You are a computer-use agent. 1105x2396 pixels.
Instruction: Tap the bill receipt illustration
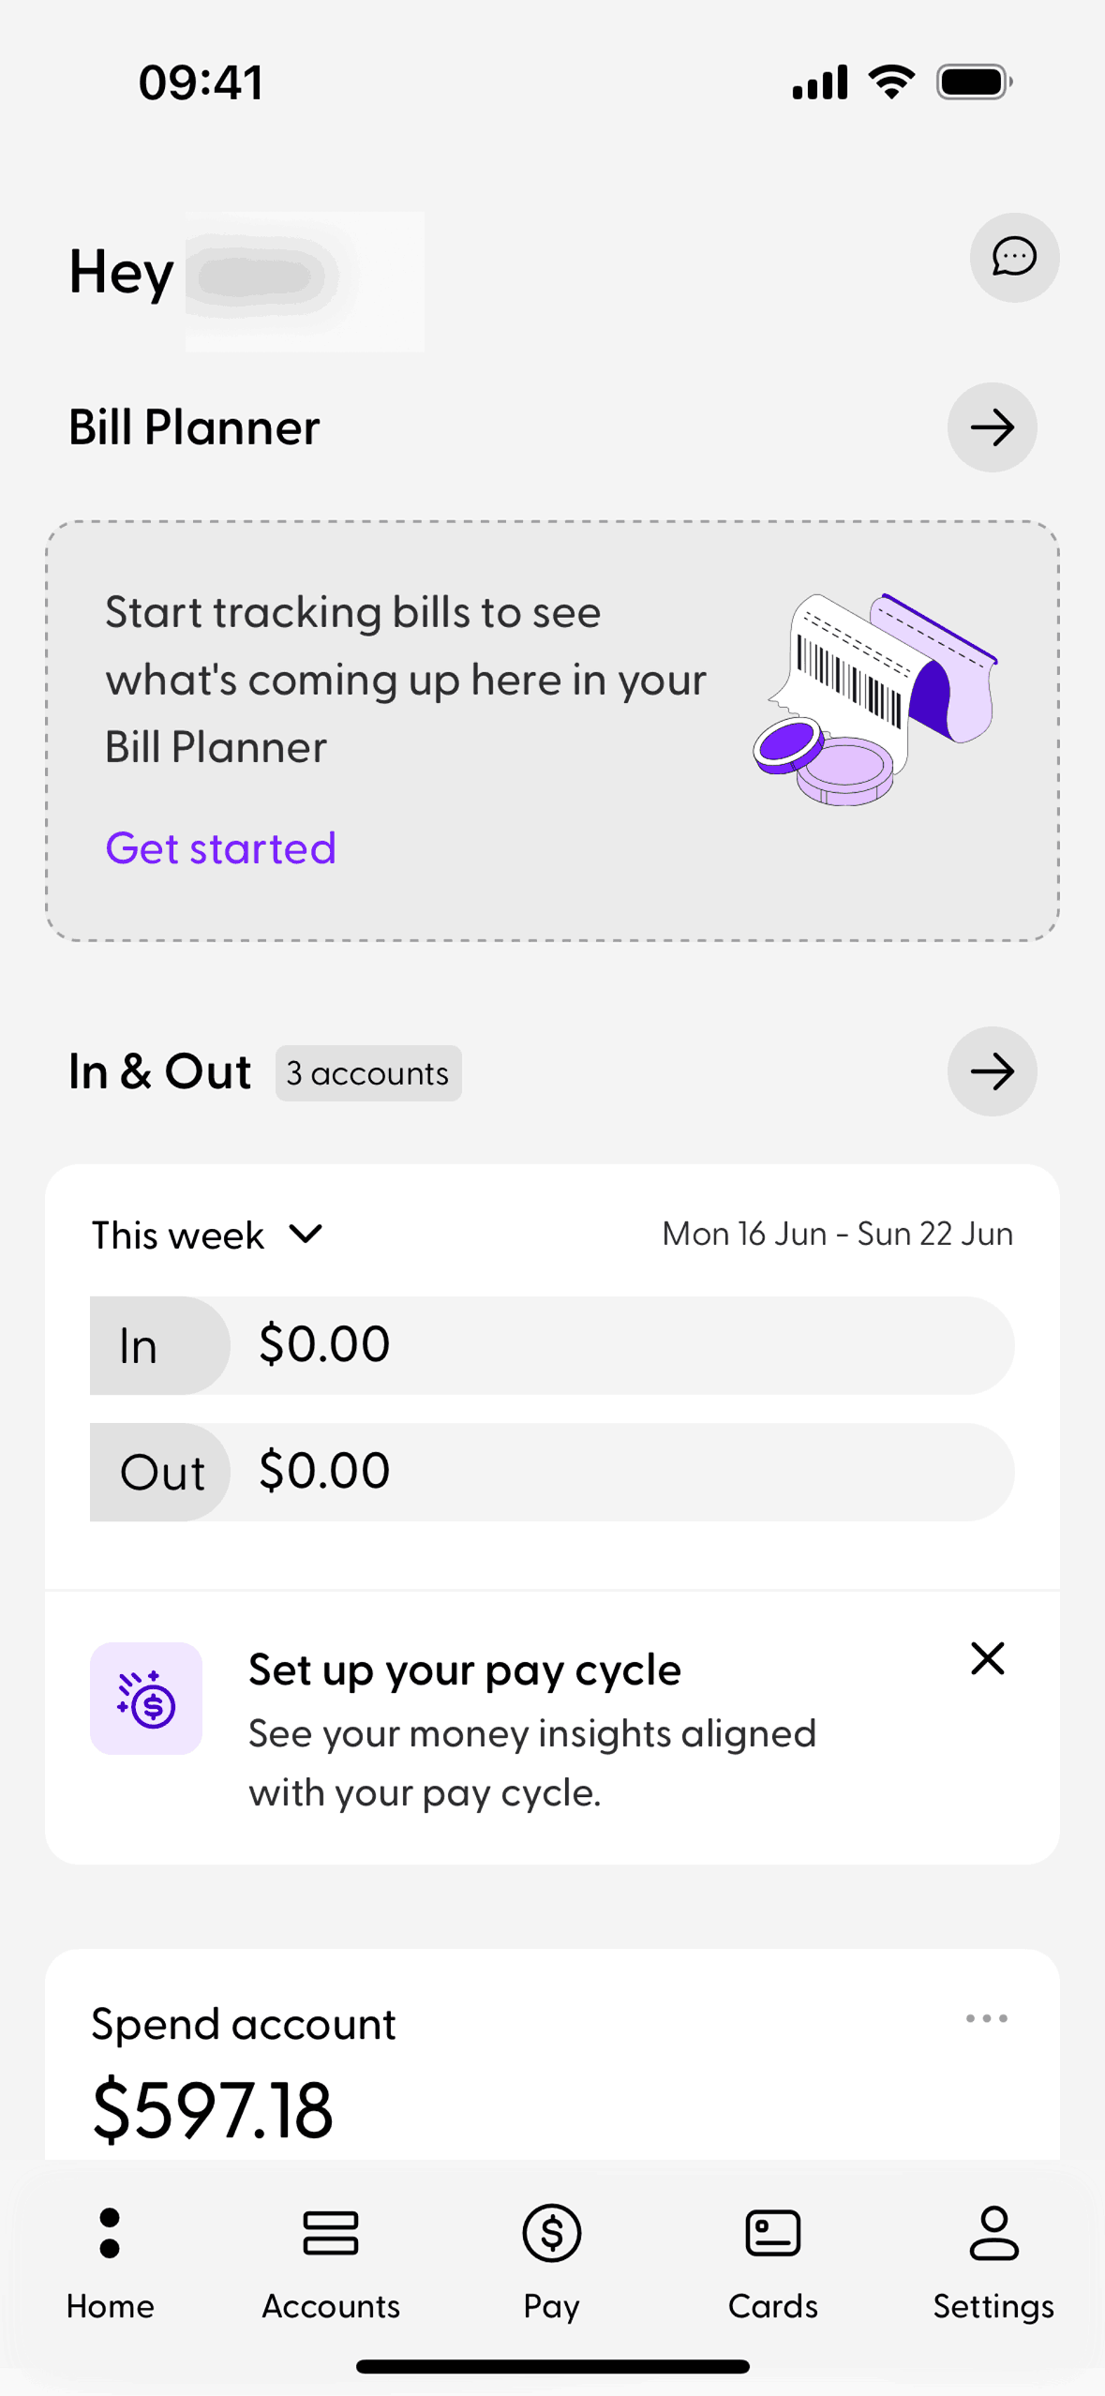(x=876, y=699)
